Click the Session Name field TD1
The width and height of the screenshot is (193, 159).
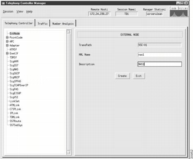point(126,14)
